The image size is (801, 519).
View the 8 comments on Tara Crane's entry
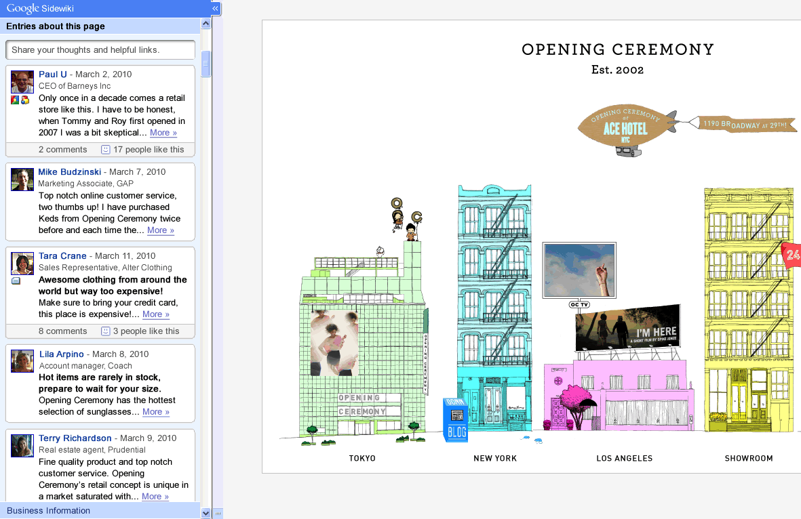click(63, 331)
